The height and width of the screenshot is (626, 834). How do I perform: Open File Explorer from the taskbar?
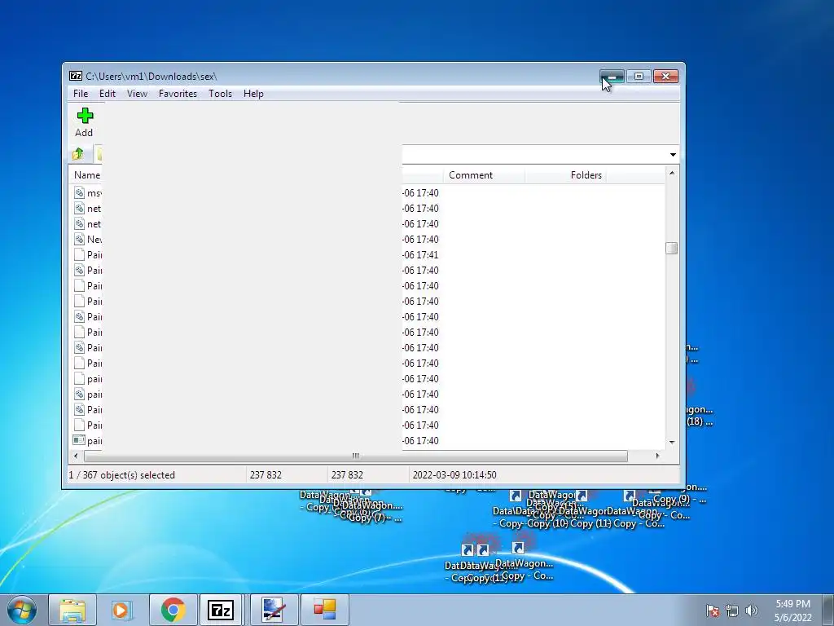coord(72,610)
